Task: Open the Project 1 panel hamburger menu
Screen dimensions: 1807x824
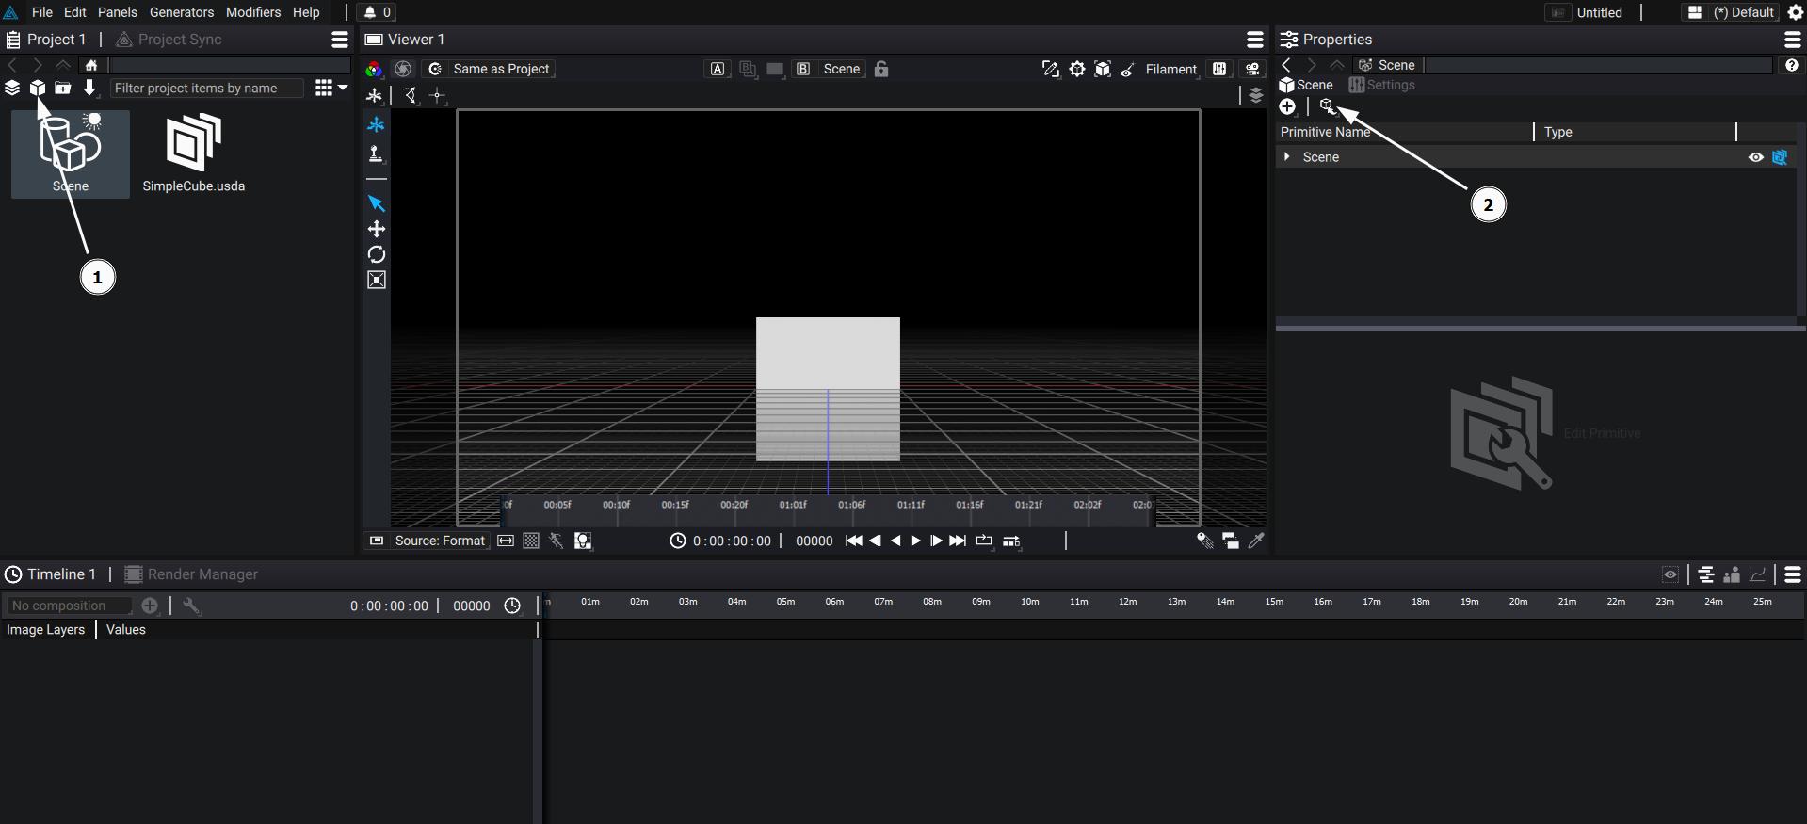Action: [340, 40]
